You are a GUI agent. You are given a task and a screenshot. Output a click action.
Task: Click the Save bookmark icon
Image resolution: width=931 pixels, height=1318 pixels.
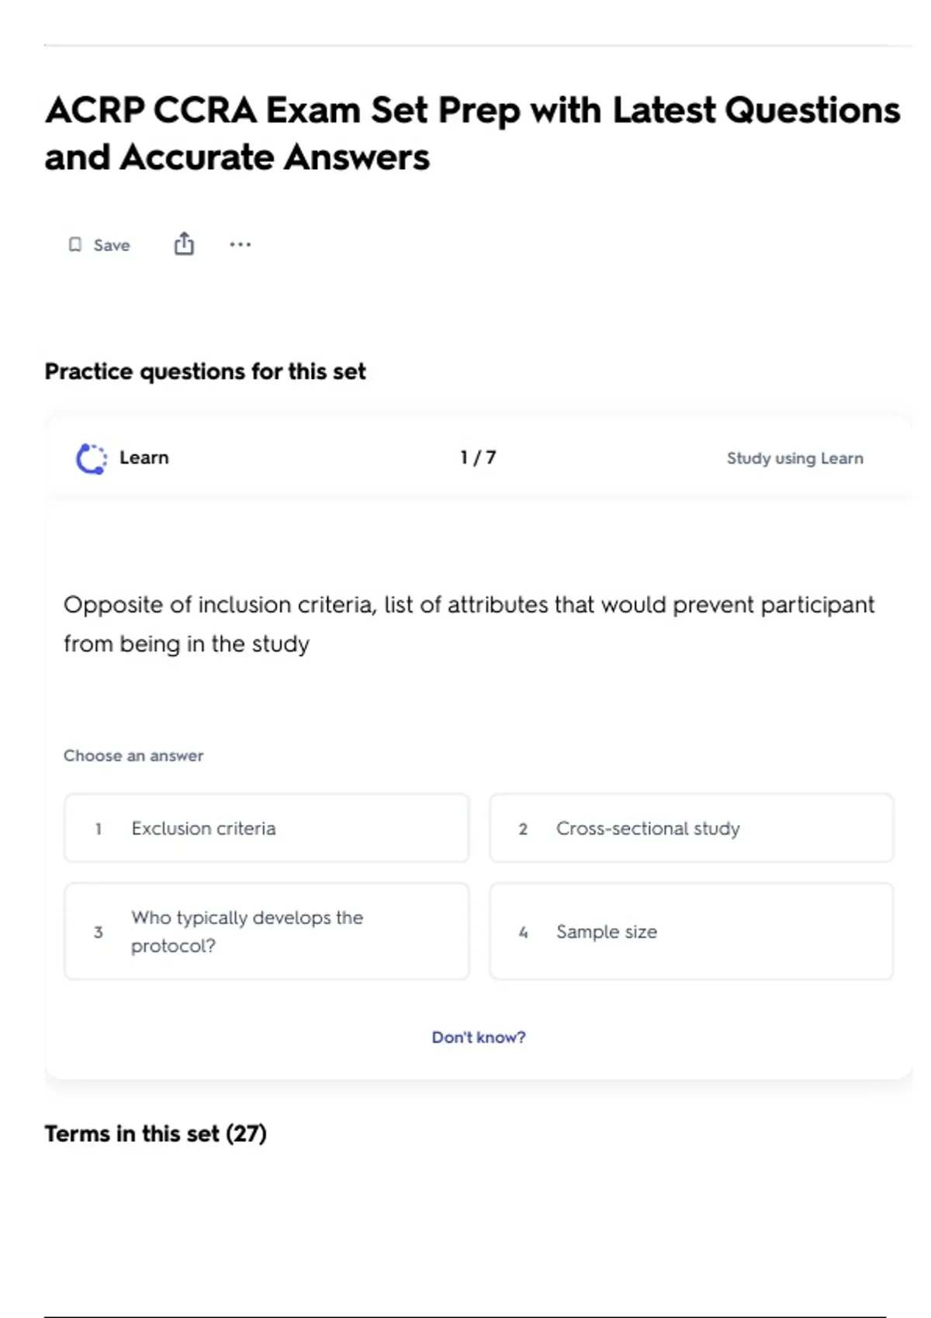[x=75, y=245]
